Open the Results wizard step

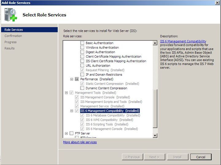point(10,48)
